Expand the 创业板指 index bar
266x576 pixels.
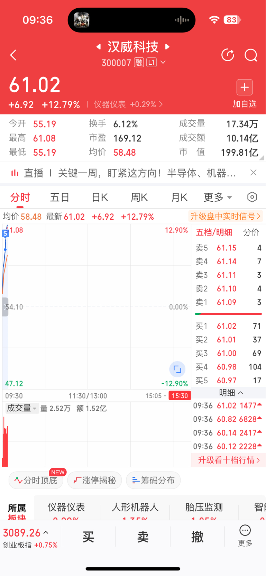[x=30, y=537]
